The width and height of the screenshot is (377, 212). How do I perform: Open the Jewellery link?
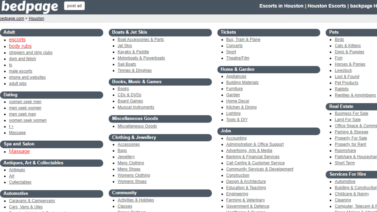(126, 157)
